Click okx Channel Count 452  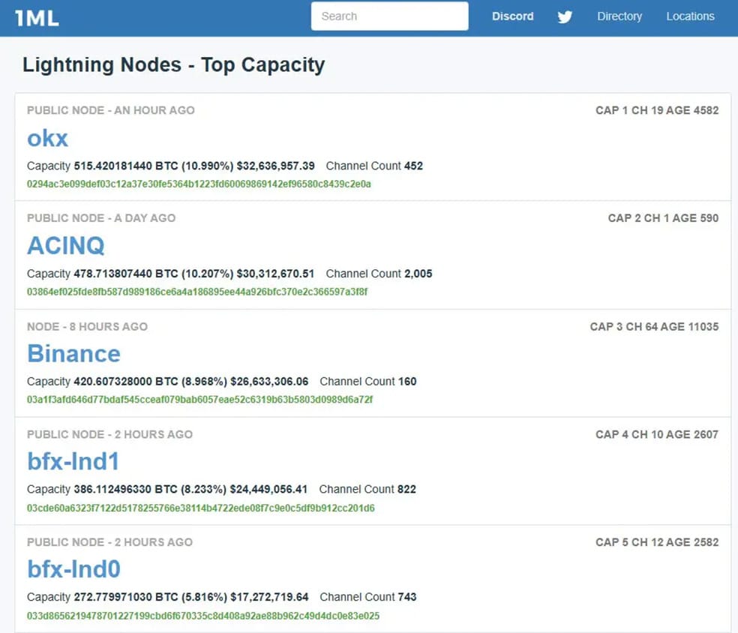374,166
